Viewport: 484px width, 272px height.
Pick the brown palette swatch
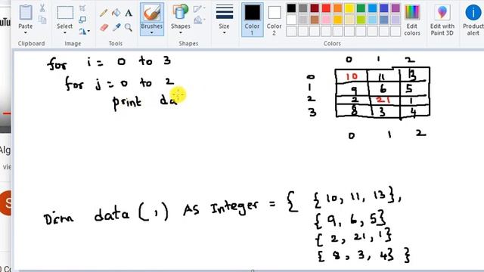[x=315, y=20]
